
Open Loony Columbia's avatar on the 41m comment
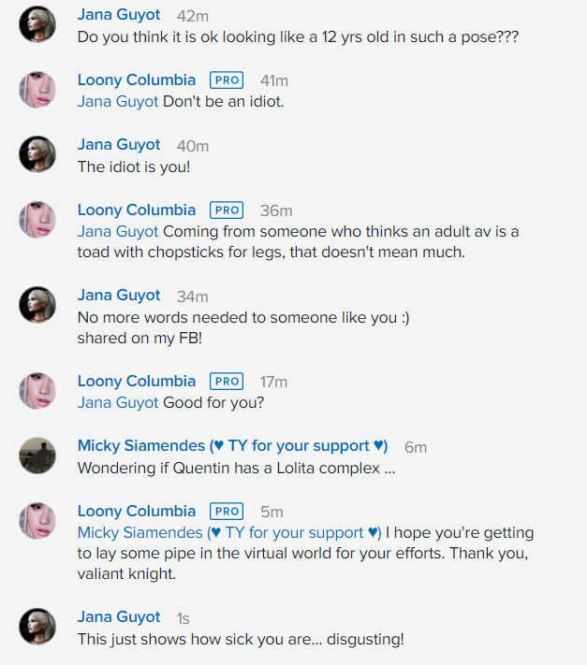click(x=37, y=89)
